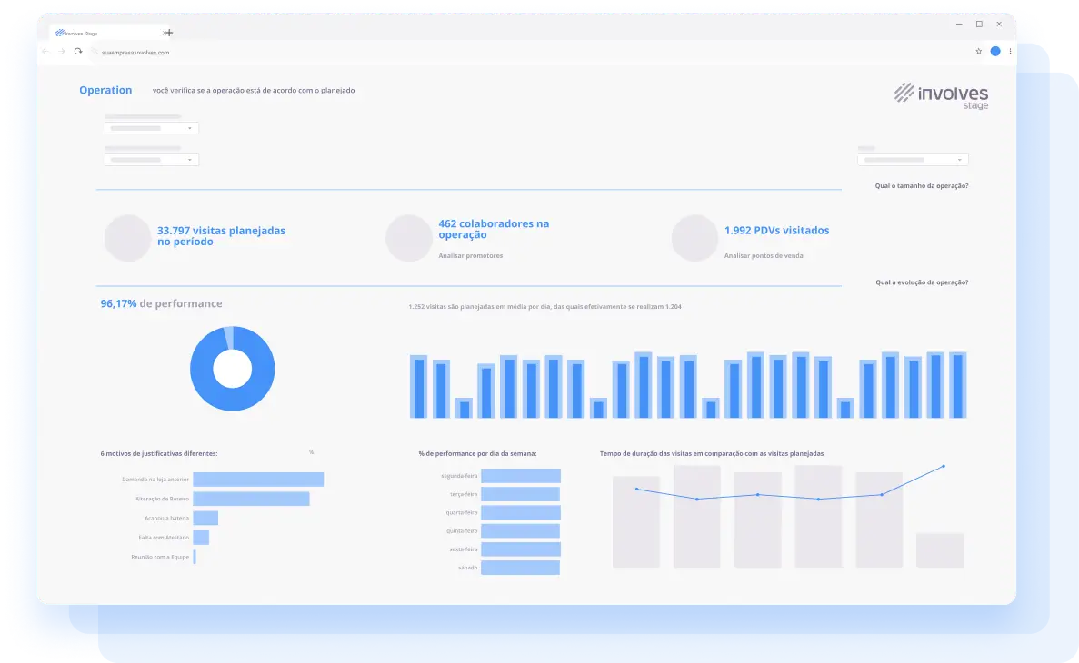The image size is (1079, 663).
Task: Click quarta-feira performance bar
Action: tap(521, 512)
